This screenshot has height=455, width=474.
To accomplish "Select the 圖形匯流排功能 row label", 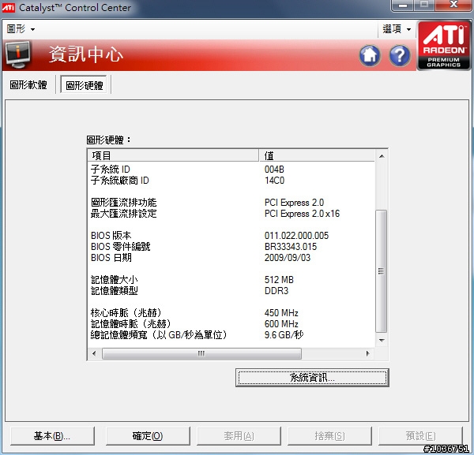I will point(124,203).
